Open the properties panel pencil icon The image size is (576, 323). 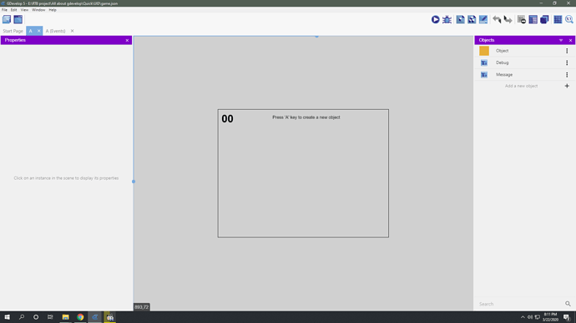[x=483, y=19]
